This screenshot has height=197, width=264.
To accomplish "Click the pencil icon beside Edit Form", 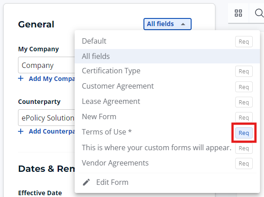I will tap(86, 182).
